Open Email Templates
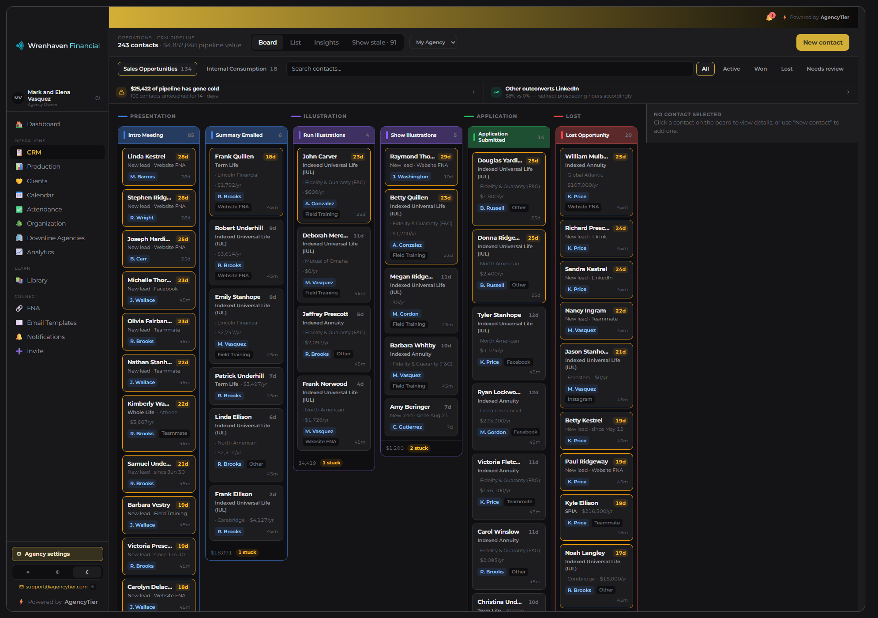Screen dimensions: 878x618 click(57, 323)
